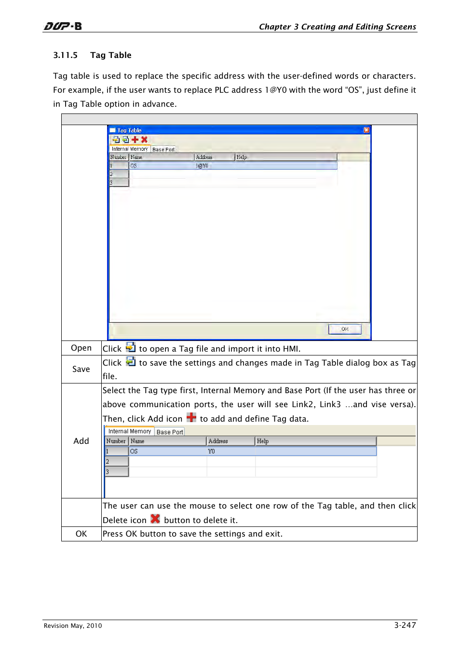460x652 pixels.
Task: Open the Base Port tab in the Add section
Action: point(170,432)
